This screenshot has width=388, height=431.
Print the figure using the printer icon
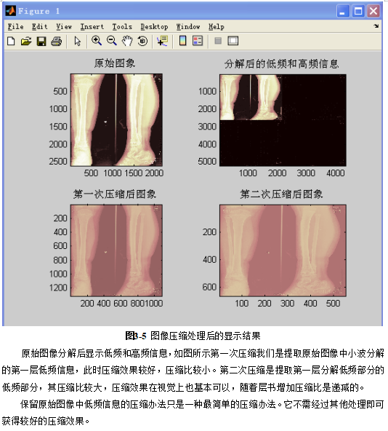point(57,41)
